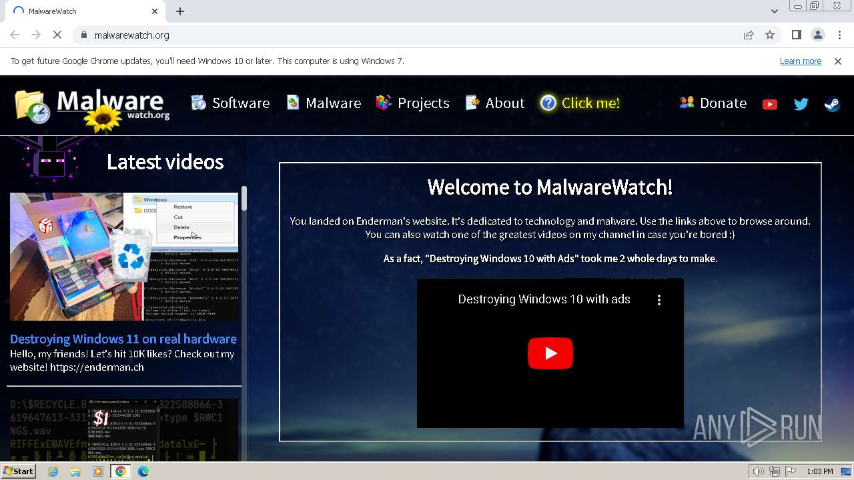Open the About nav link

(495, 103)
